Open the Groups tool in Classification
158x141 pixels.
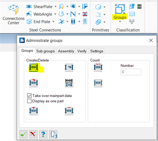tap(120, 12)
